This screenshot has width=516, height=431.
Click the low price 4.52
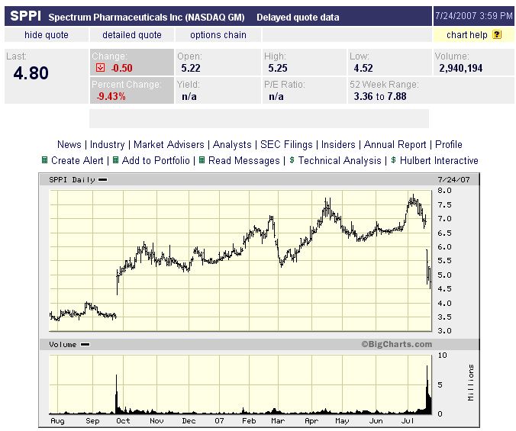[363, 68]
